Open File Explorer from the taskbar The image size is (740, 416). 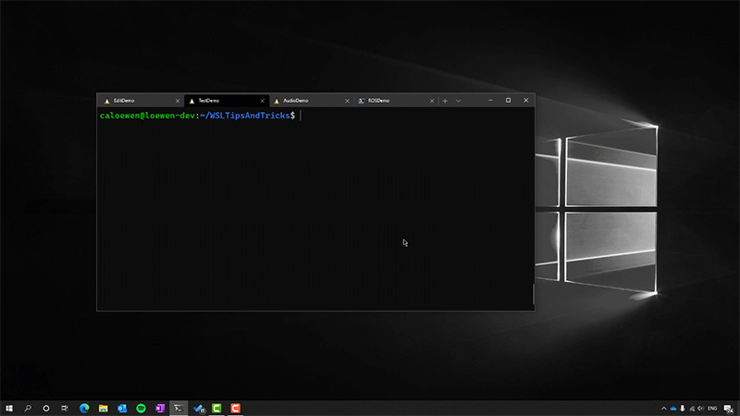[x=104, y=408]
